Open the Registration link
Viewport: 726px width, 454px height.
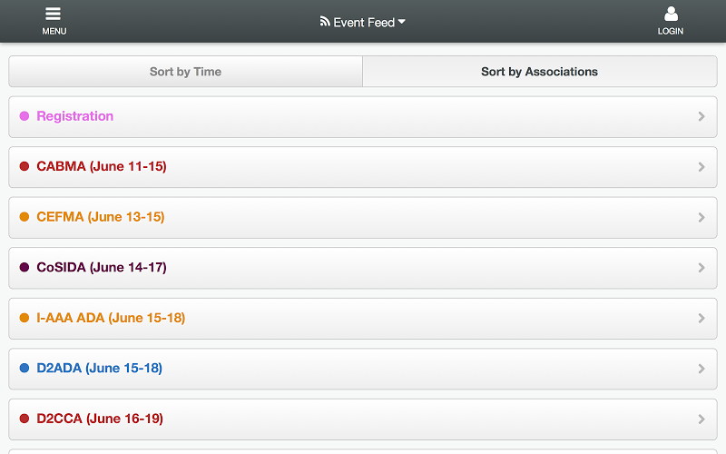tap(75, 116)
